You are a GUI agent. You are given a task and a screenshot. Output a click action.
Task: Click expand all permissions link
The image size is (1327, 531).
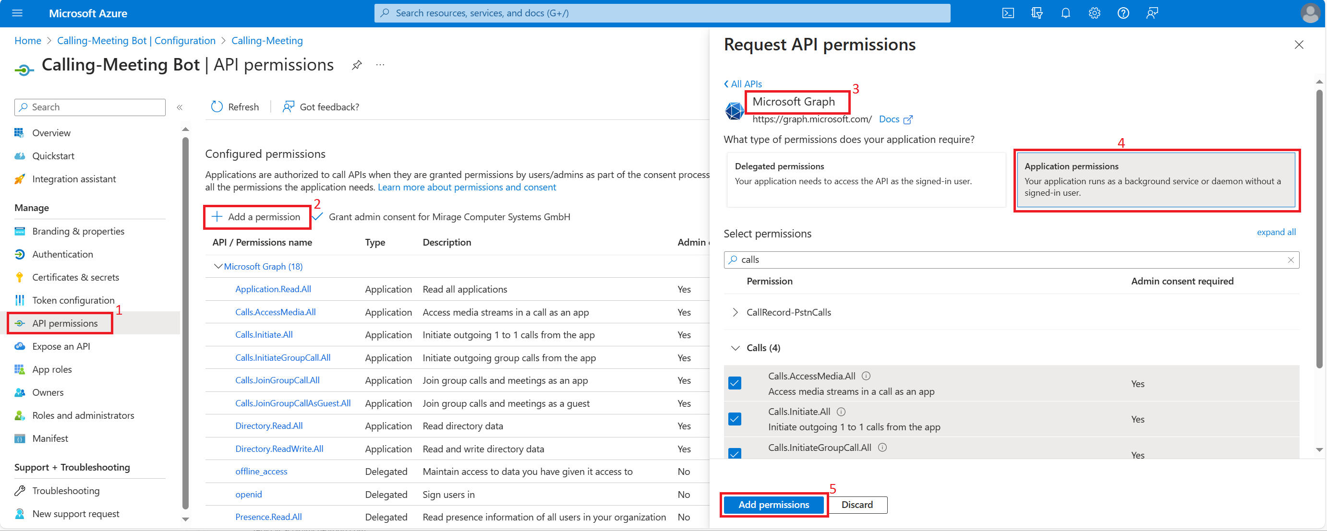pyautogui.click(x=1276, y=232)
